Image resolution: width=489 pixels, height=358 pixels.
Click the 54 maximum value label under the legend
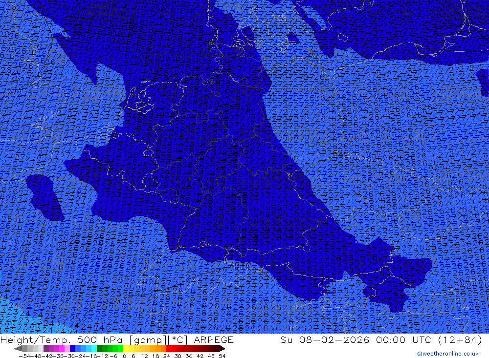pyautogui.click(x=222, y=356)
